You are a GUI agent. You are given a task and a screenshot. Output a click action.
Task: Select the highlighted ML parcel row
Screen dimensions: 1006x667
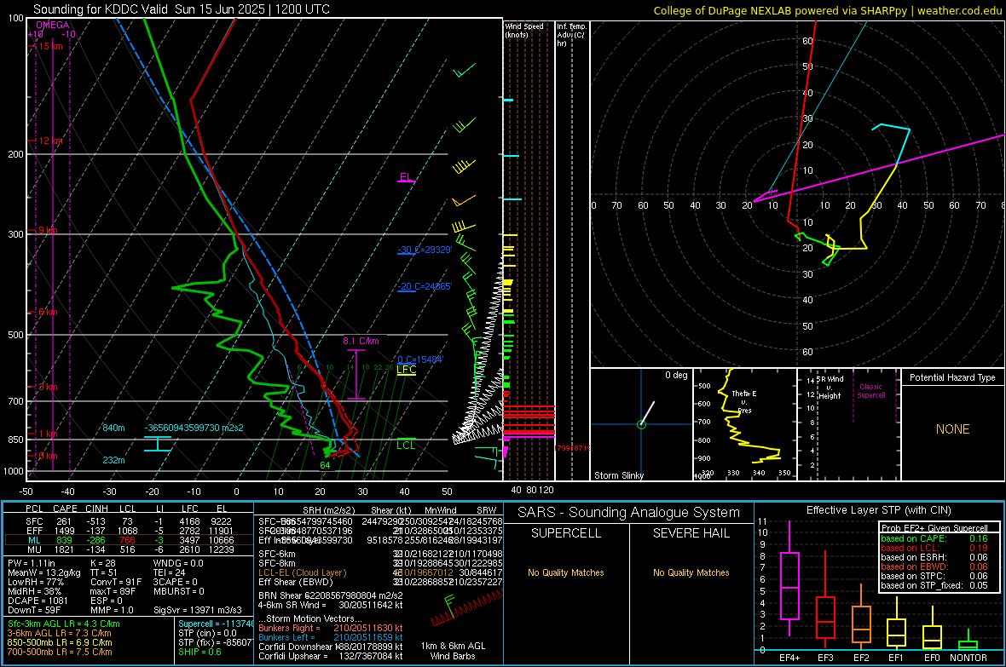(x=129, y=540)
